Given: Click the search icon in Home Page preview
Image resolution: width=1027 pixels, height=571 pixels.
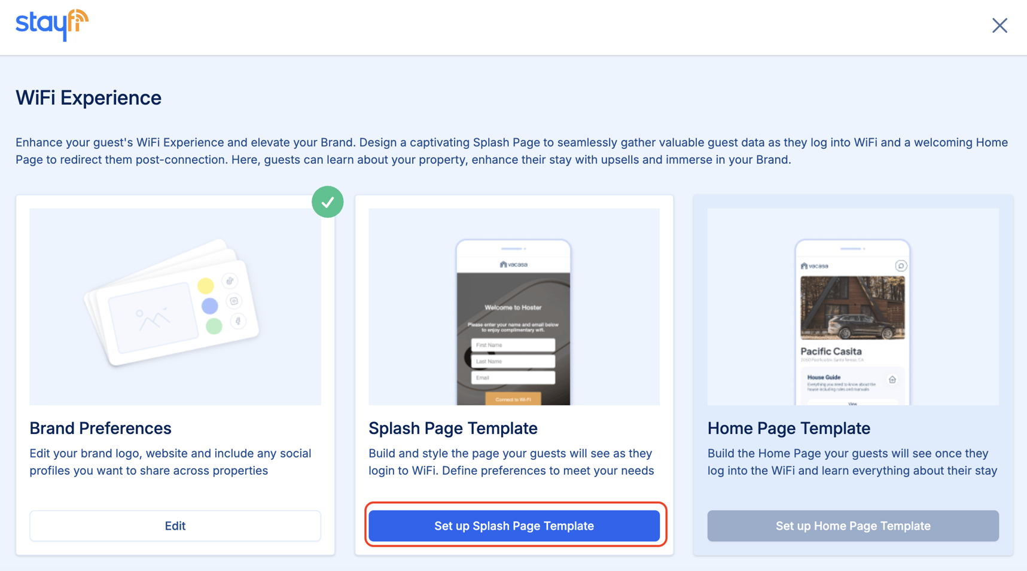Looking at the screenshot, I should pyautogui.click(x=901, y=266).
